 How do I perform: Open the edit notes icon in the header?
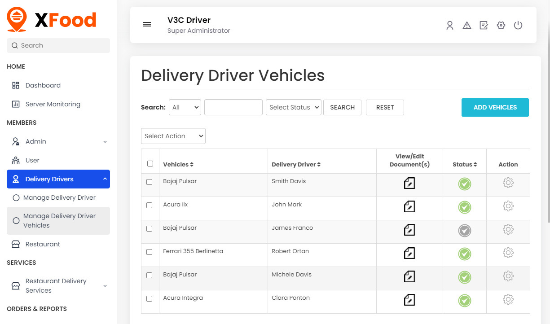pyautogui.click(x=484, y=25)
